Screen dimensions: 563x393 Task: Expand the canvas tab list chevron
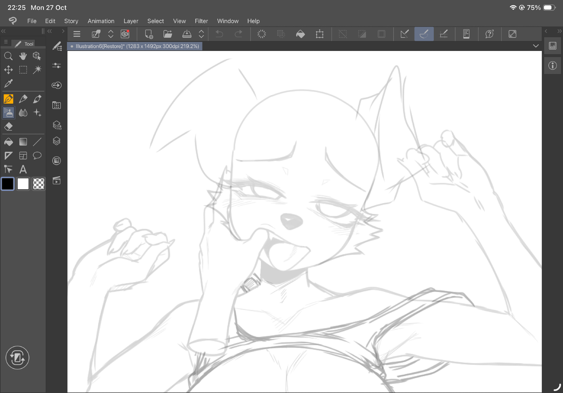pyautogui.click(x=536, y=46)
